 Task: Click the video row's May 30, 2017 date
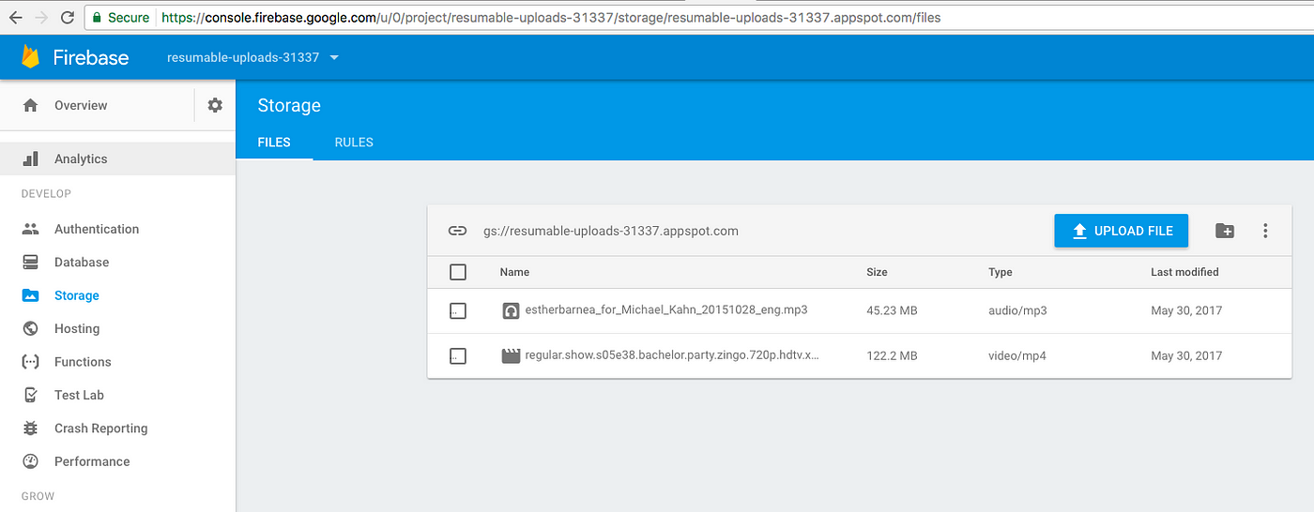1186,356
